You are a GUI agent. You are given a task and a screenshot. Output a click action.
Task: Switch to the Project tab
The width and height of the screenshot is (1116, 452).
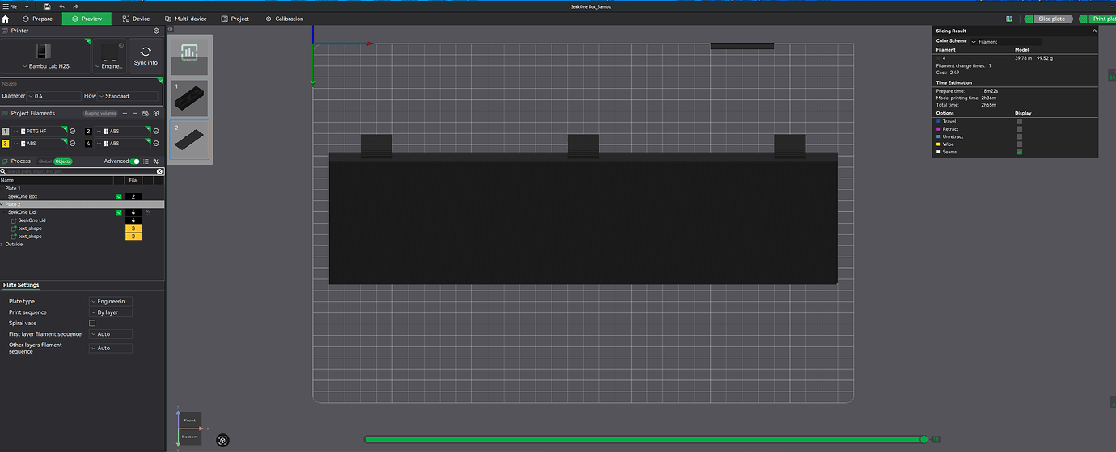click(235, 19)
